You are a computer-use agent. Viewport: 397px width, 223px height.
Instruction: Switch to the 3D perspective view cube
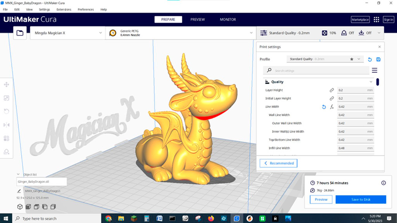(x=20, y=207)
